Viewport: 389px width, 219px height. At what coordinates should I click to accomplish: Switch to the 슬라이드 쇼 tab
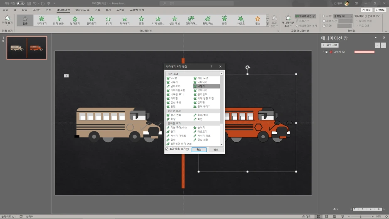pos(82,10)
